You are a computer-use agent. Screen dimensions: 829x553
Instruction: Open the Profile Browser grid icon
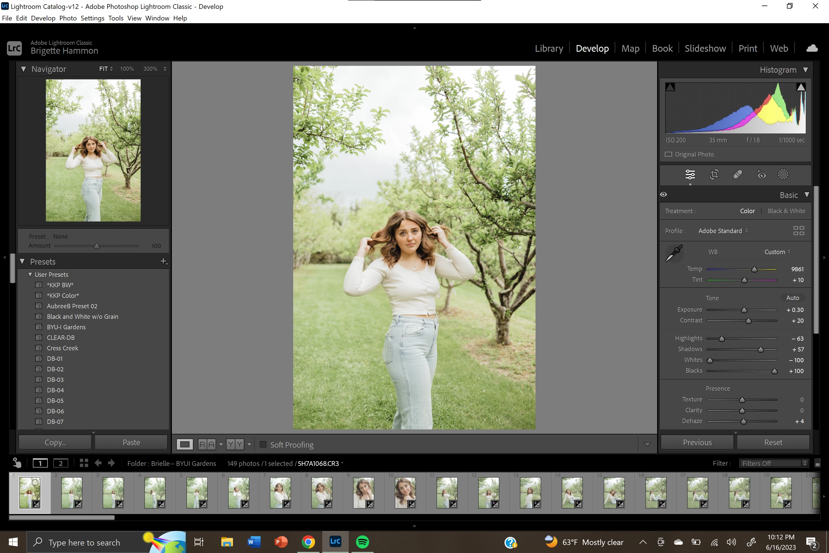point(798,231)
